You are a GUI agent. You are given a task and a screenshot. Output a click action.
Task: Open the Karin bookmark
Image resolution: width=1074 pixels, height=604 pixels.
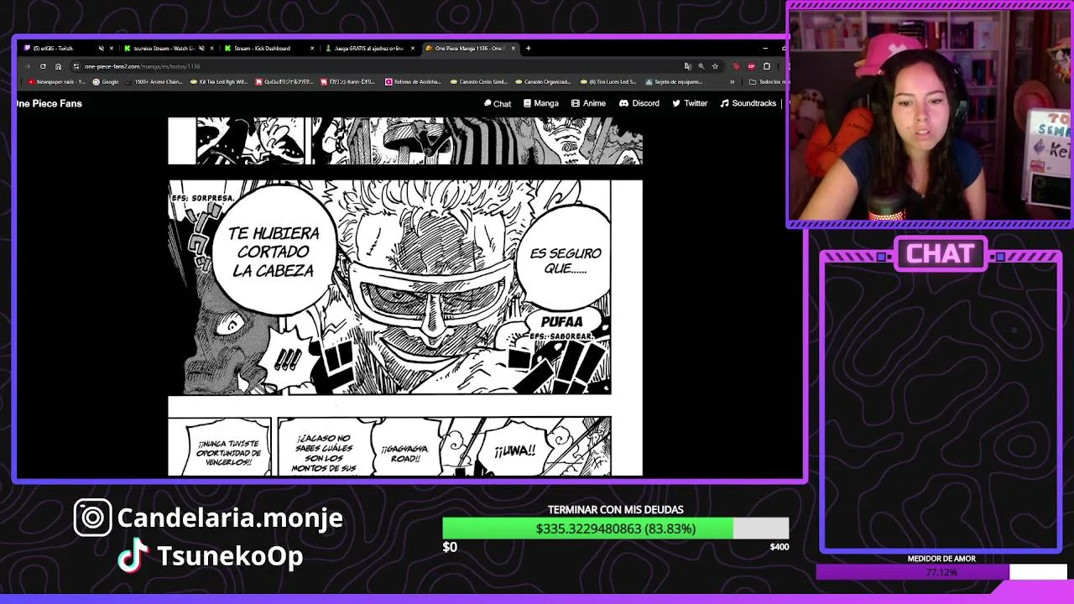(348, 82)
